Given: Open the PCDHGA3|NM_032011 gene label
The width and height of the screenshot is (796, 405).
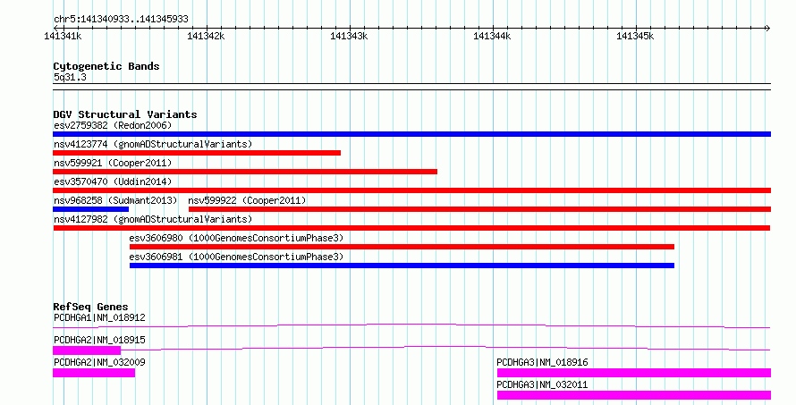Looking at the screenshot, I should pos(542,384).
